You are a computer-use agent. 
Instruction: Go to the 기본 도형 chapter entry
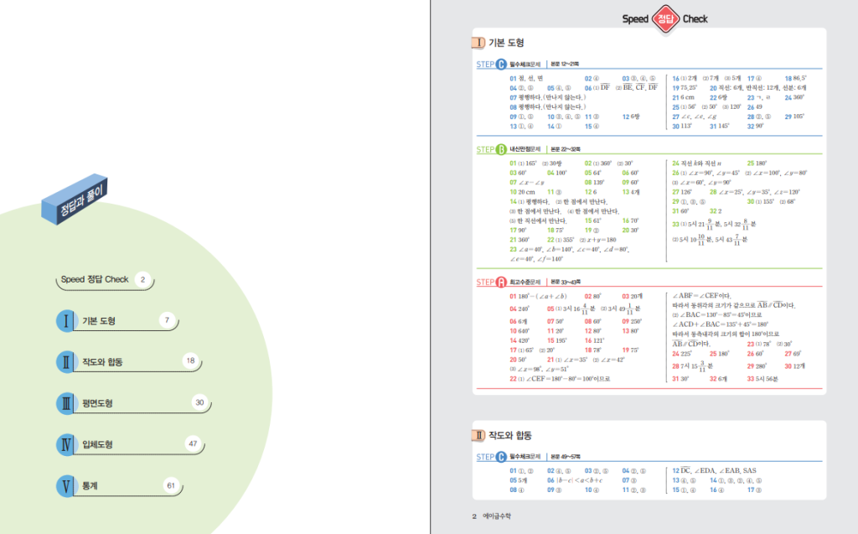coord(99,321)
